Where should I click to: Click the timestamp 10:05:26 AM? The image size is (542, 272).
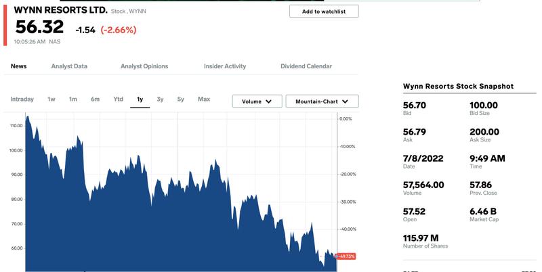click(30, 42)
